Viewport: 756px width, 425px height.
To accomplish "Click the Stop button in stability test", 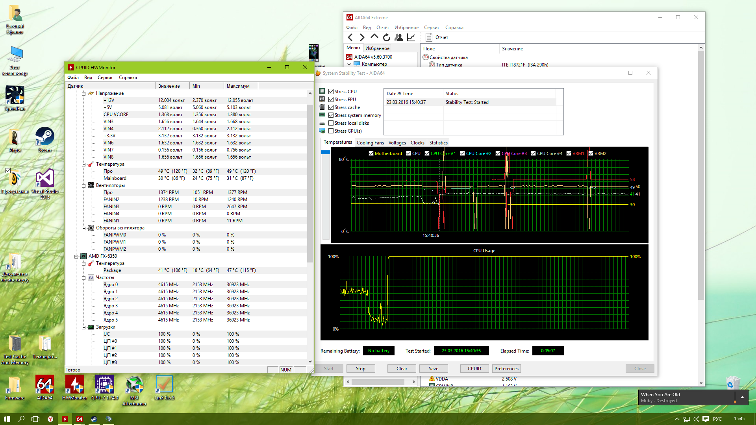I will point(360,369).
